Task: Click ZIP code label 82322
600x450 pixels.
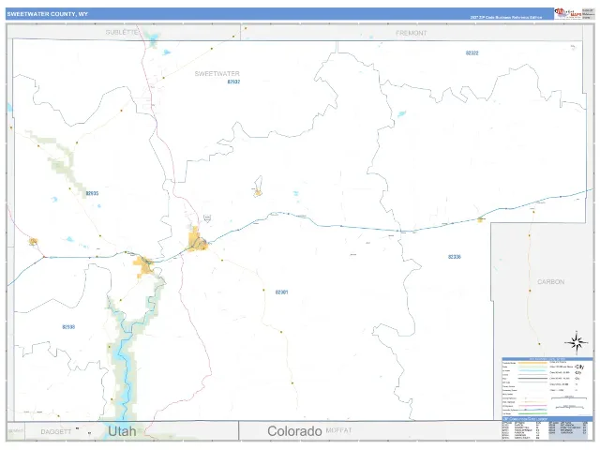Action: [x=472, y=53]
